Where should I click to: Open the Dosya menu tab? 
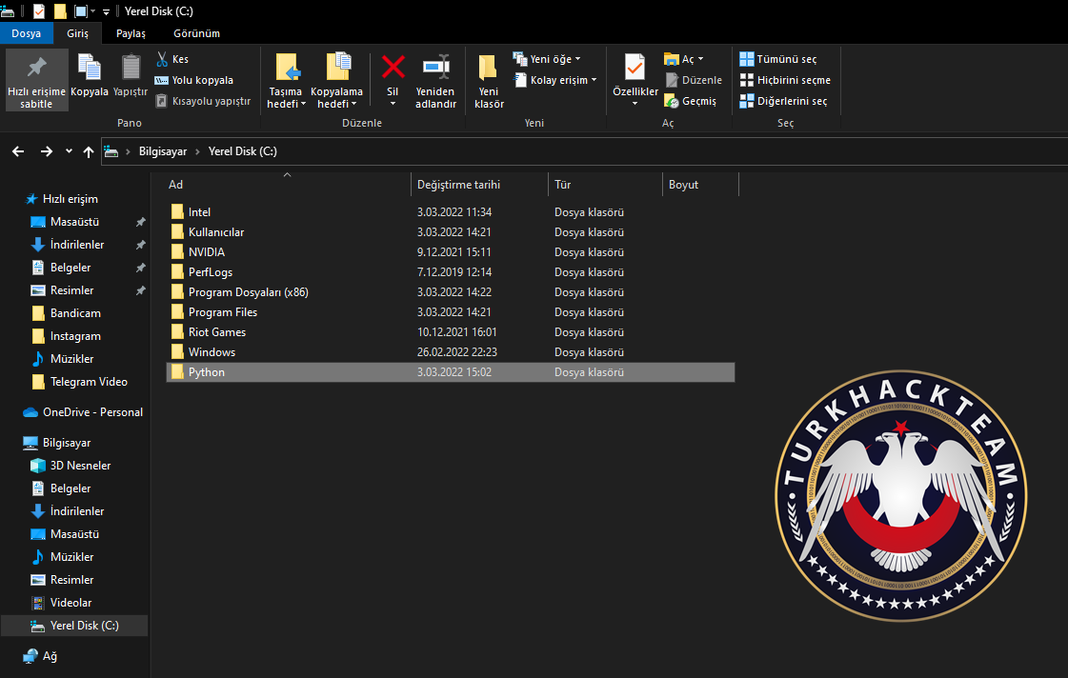(x=26, y=33)
